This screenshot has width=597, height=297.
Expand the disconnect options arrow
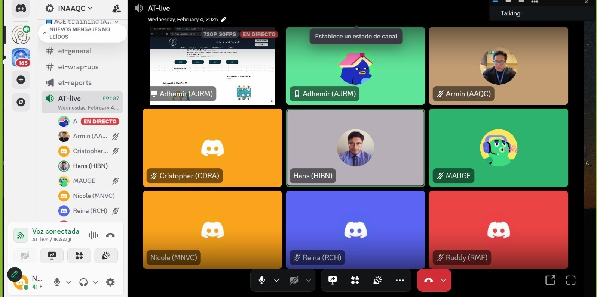click(444, 280)
